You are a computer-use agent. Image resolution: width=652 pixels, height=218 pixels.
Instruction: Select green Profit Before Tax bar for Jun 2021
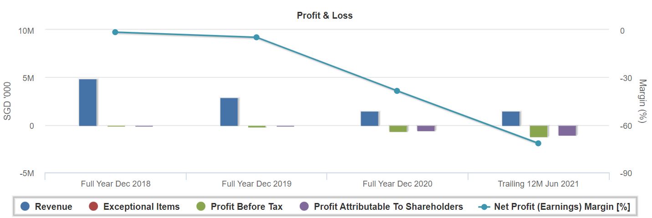click(x=539, y=131)
